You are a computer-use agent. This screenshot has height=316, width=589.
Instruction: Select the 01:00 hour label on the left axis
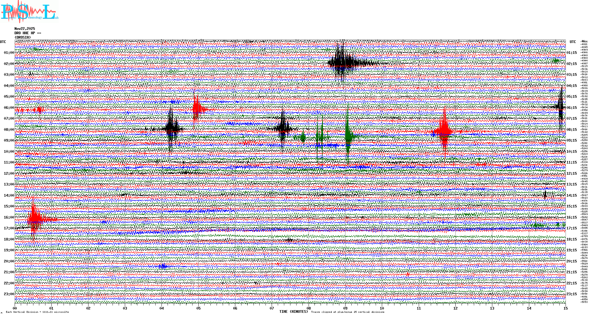pos(9,53)
